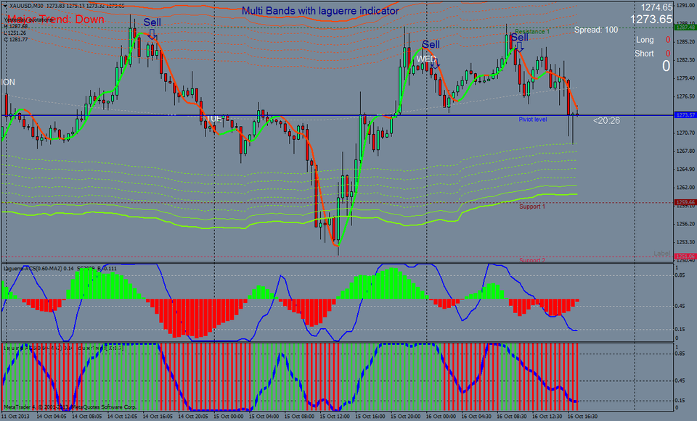Select the pink 1251.06 price tag
Image resolution: width=697 pixels, height=421 pixels.
(x=685, y=257)
